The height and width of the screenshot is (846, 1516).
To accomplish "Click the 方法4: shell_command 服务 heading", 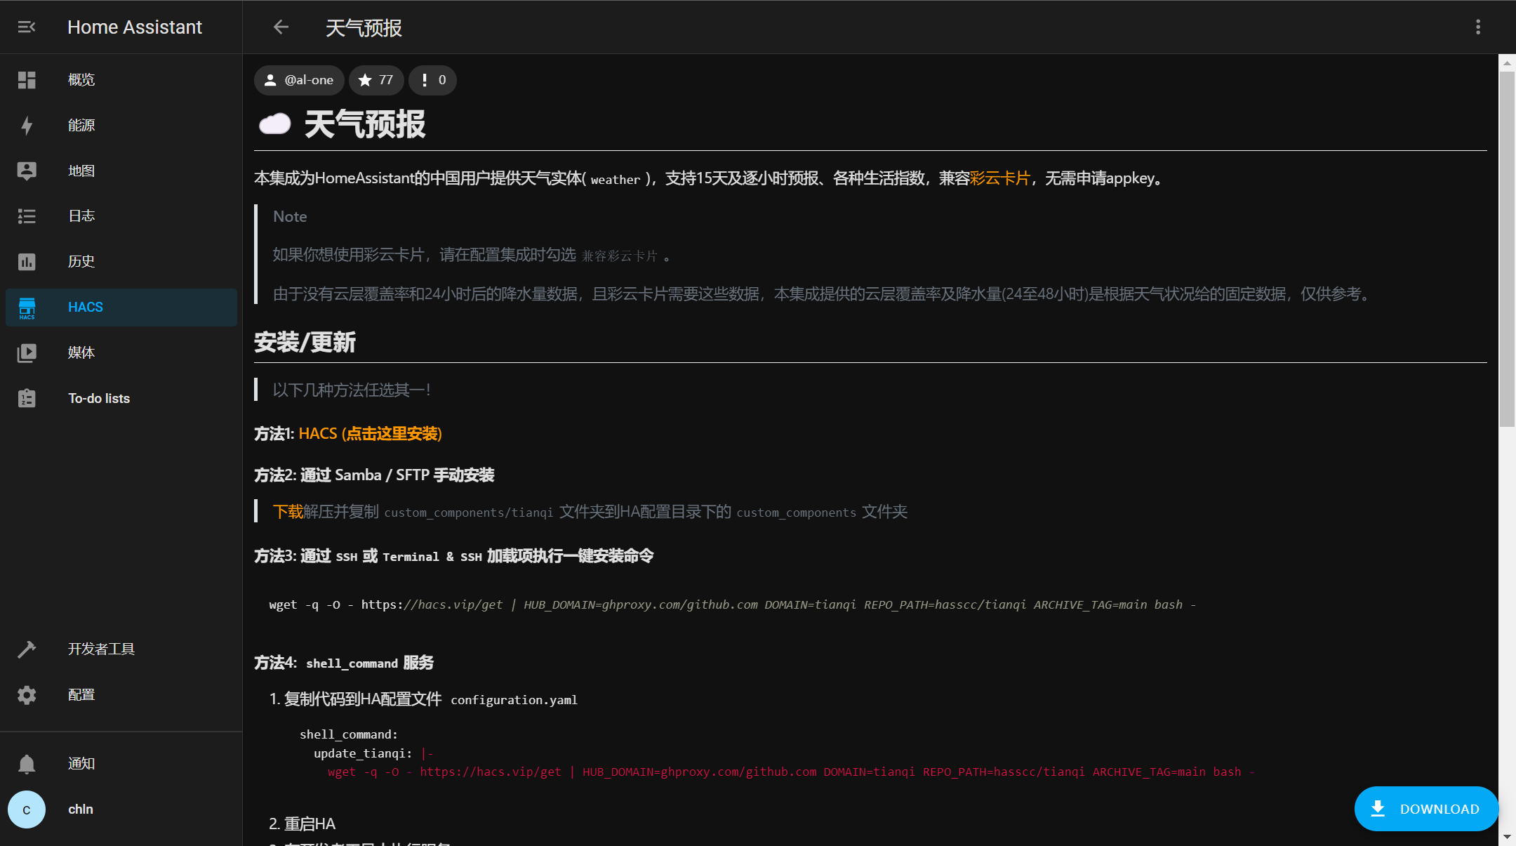I will tap(344, 663).
